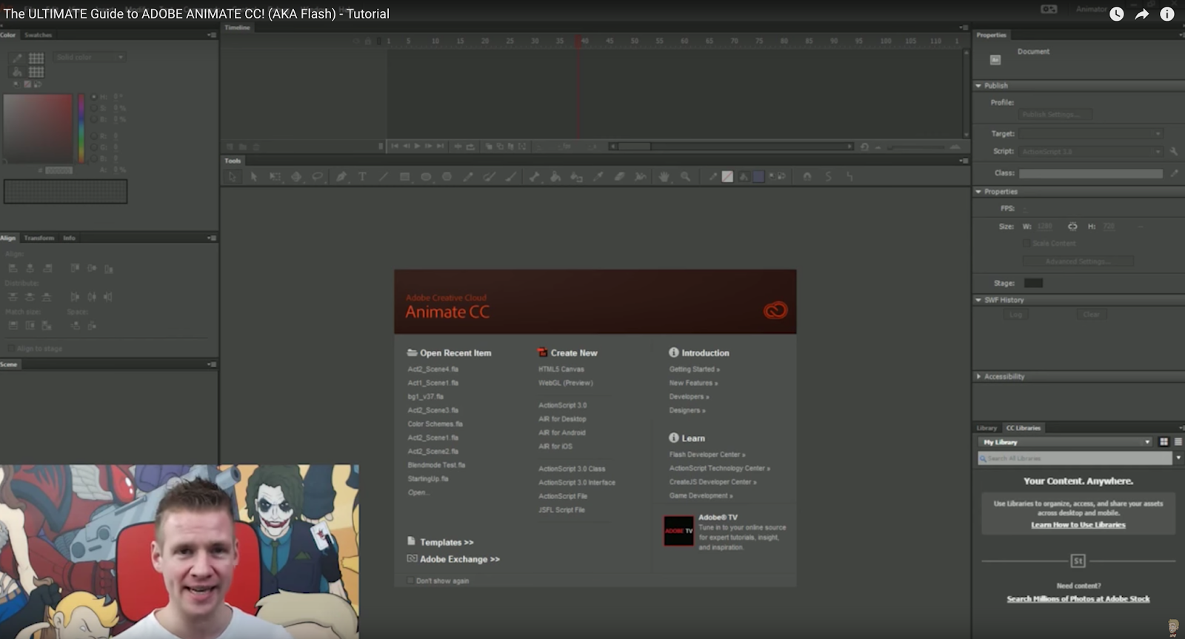Click the timeline play button
This screenshot has width=1185, height=639.
(x=418, y=147)
